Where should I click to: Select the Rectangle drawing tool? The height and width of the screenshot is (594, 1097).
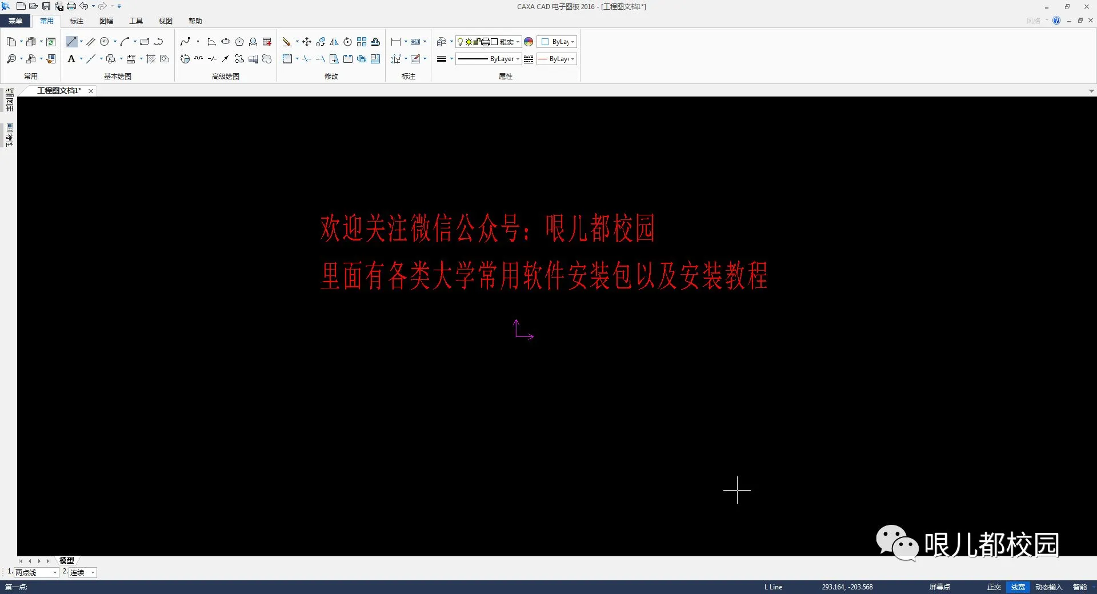click(145, 42)
